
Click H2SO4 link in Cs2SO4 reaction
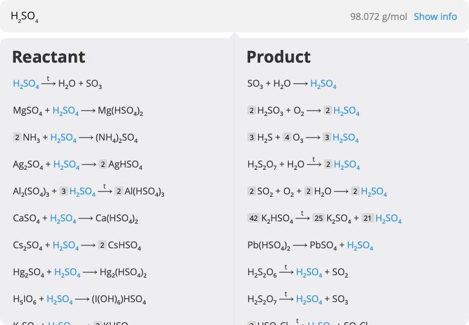click(66, 245)
